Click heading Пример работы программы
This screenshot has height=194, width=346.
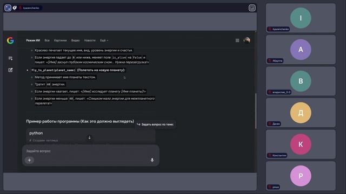coord(80,121)
